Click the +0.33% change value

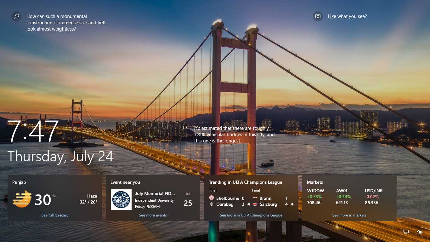click(x=314, y=197)
